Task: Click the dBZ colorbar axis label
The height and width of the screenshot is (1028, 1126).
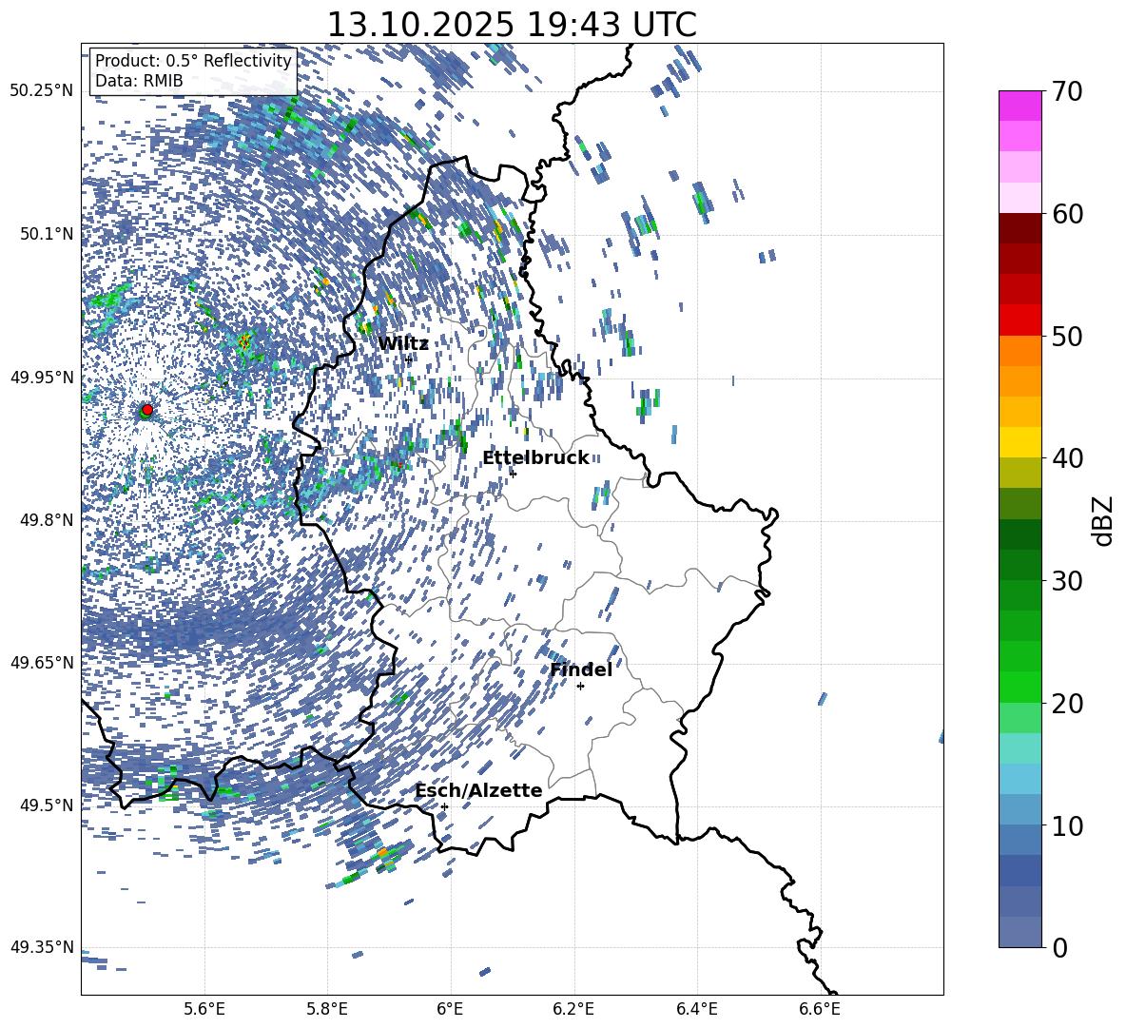Action: click(1103, 520)
